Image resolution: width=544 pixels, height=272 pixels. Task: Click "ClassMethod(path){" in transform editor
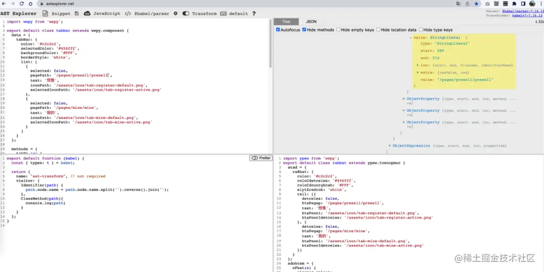pyautogui.click(x=41, y=198)
